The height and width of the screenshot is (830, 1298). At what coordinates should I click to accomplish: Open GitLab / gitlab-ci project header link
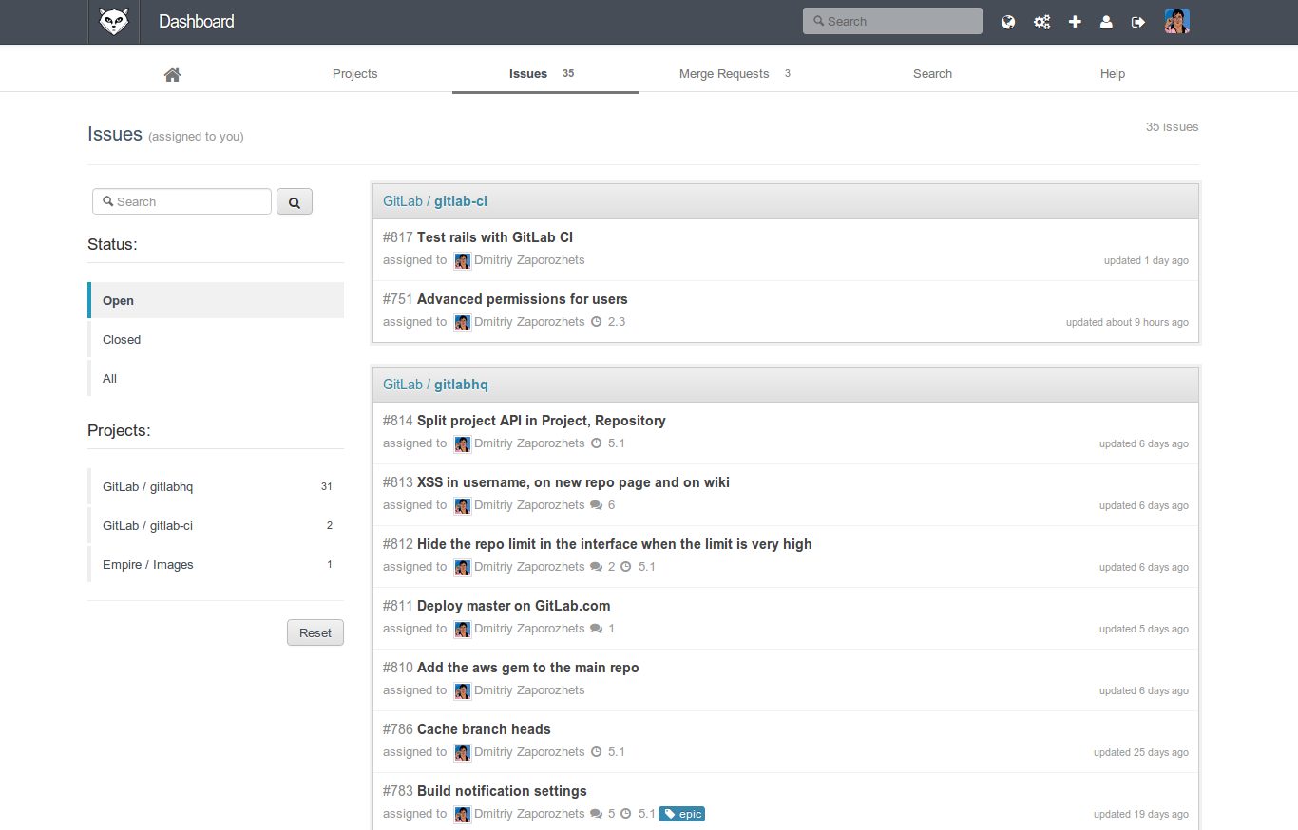(435, 201)
